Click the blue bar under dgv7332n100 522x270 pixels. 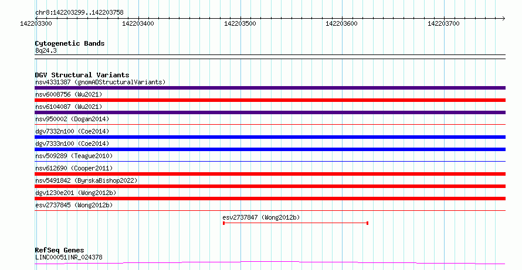pos(270,137)
